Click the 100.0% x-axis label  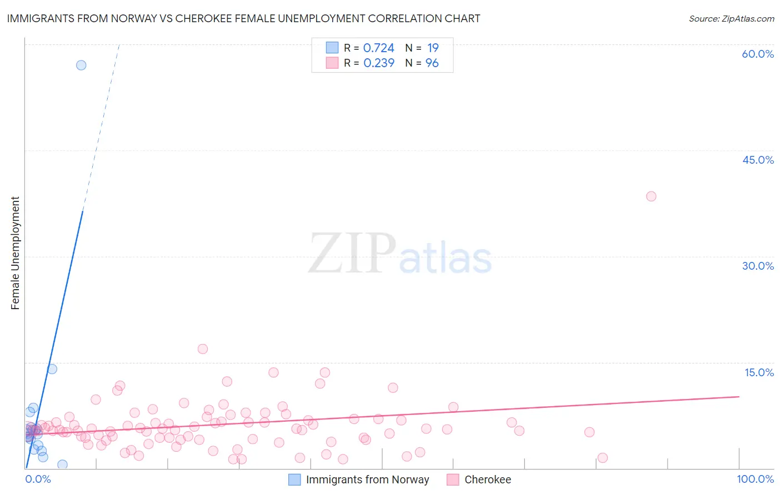[x=755, y=479]
